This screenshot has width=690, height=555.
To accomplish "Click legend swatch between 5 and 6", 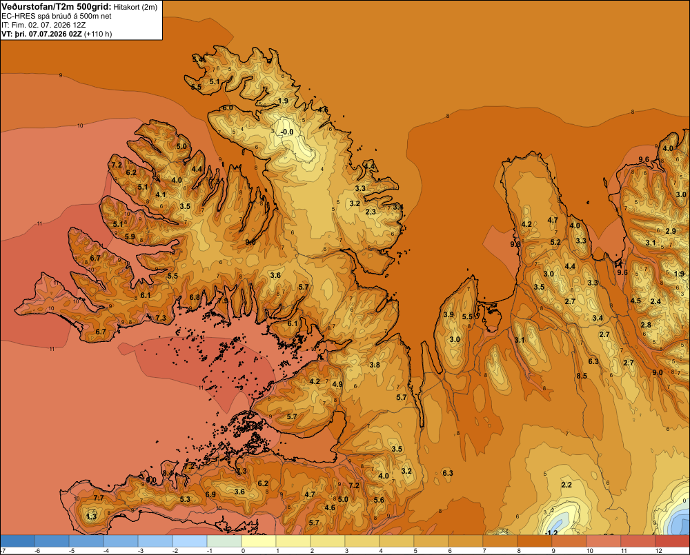I will [x=431, y=541].
